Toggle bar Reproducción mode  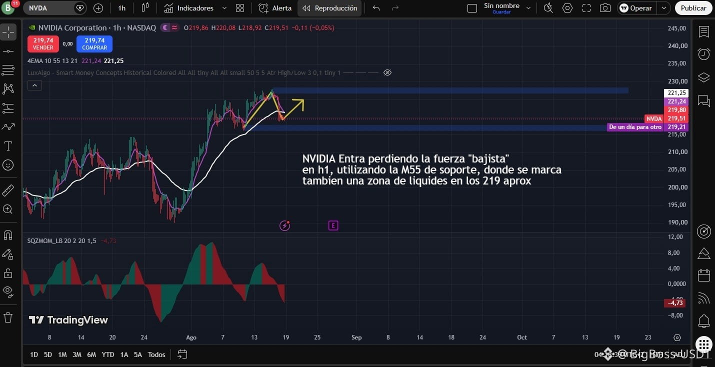pyautogui.click(x=329, y=8)
